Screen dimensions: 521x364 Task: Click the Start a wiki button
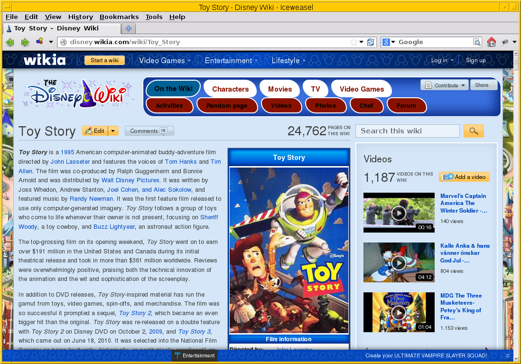pyautogui.click(x=104, y=60)
